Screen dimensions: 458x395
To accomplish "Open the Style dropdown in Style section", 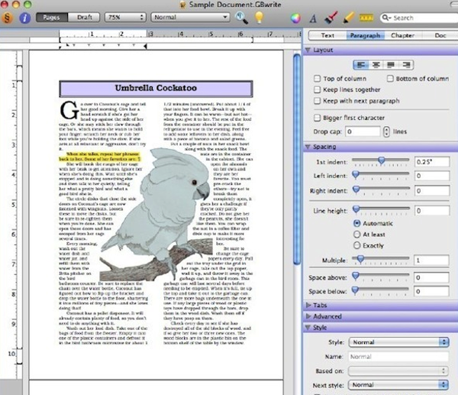I will click(398, 342).
